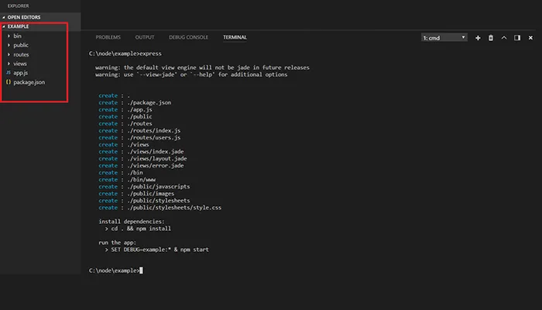
Task: Open the Debug Console tab
Action: [x=188, y=37]
